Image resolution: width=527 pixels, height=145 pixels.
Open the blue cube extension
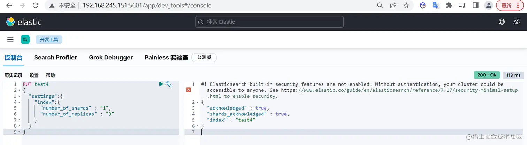(x=423, y=6)
